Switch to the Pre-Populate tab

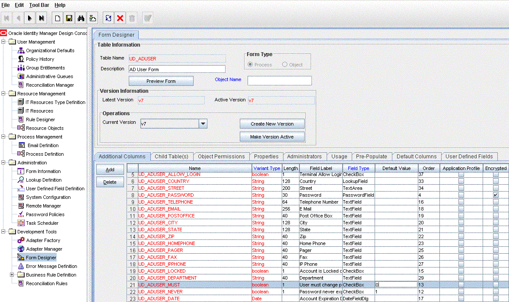pyautogui.click(x=371, y=157)
